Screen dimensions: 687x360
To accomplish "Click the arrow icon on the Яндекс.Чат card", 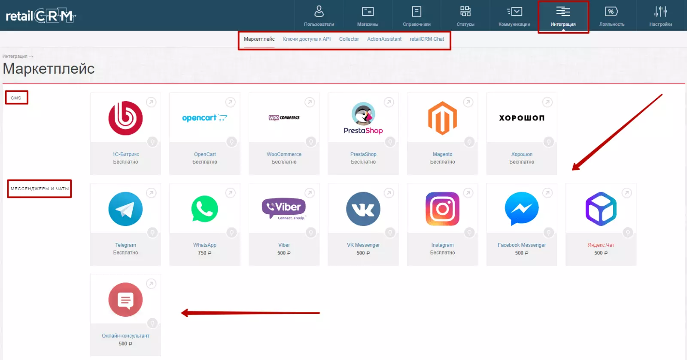I will click(x=627, y=193).
